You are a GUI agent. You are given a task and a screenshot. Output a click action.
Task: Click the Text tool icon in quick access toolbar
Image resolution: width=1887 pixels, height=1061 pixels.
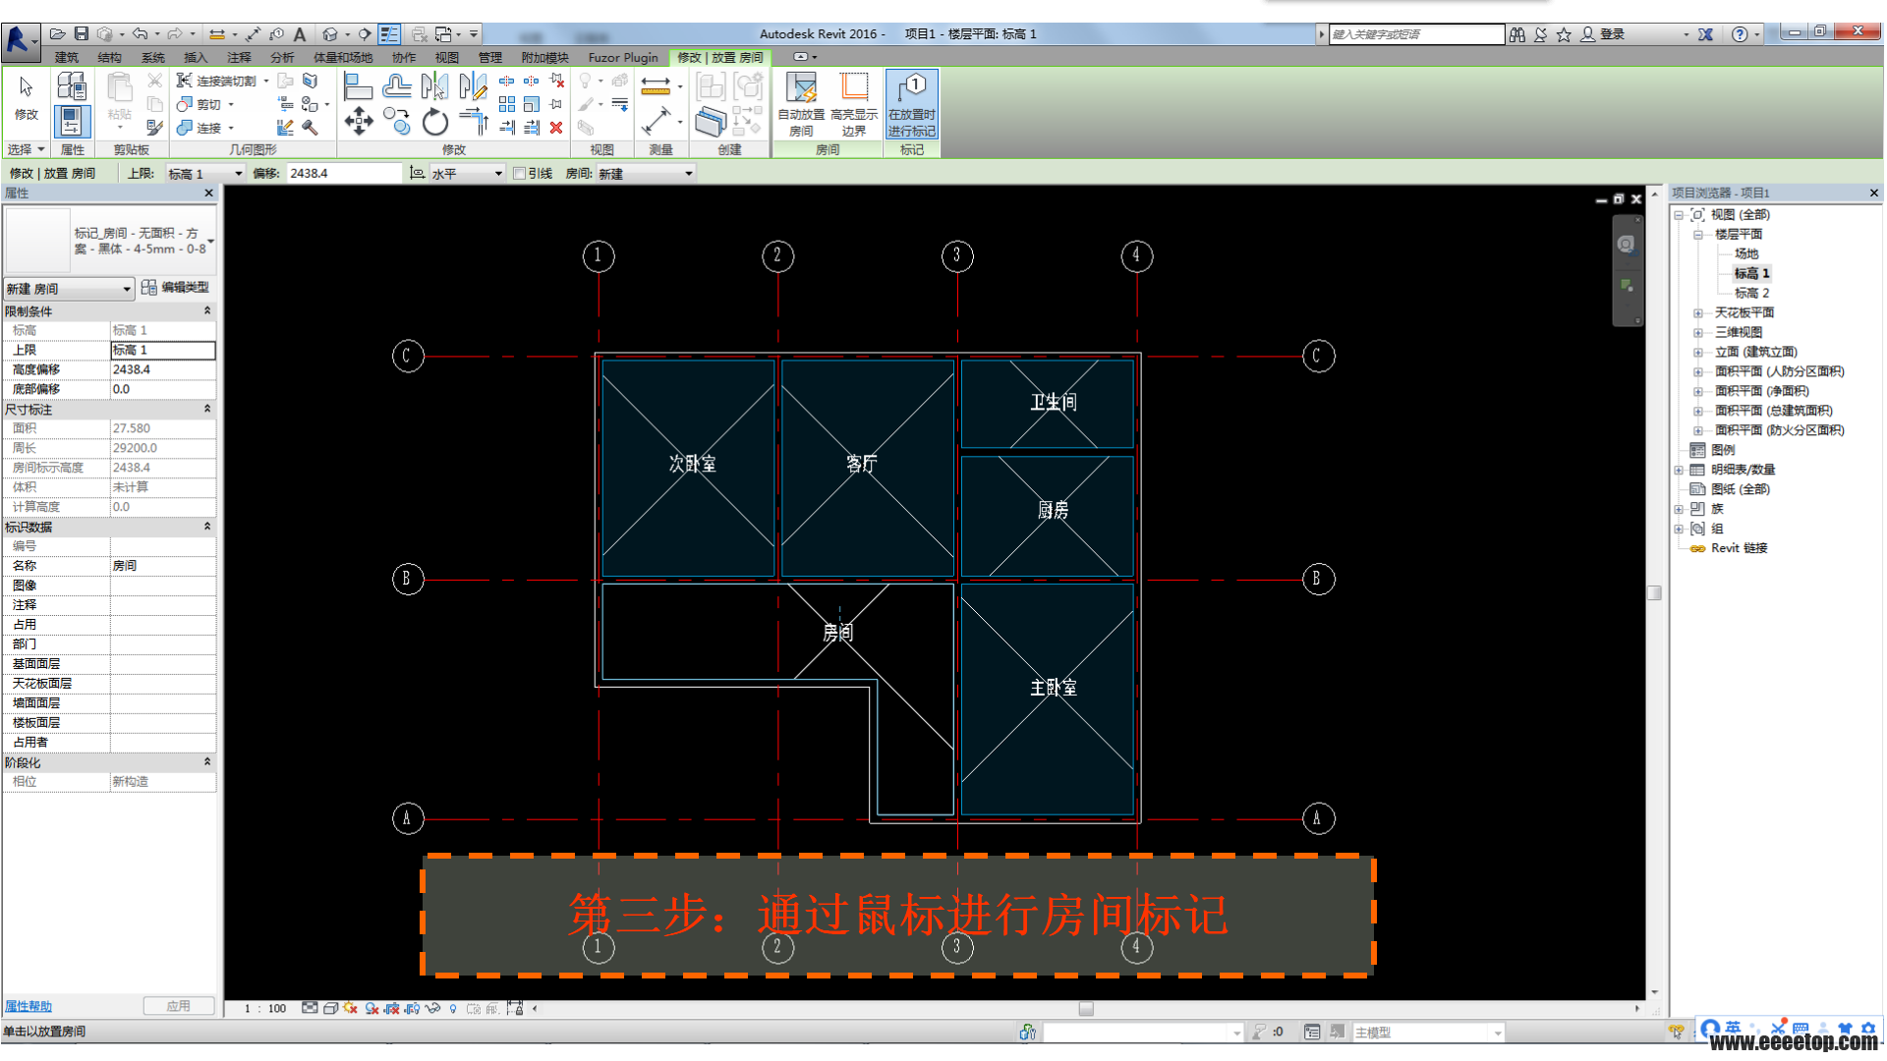[x=300, y=33]
